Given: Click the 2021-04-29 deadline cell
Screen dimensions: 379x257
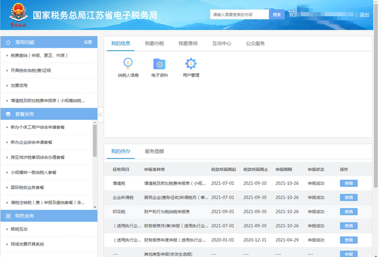Looking at the screenshot, I should pyautogui.click(x=287, y=240).
